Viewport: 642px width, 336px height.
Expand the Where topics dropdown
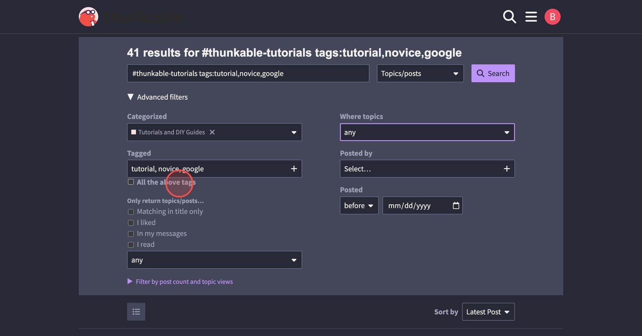[x=427, y=132]
